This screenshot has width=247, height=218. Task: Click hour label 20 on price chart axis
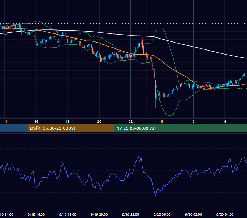coord(99,122)
